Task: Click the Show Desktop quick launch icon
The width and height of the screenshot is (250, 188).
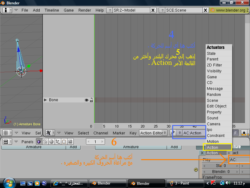Action: coord(22,183)
